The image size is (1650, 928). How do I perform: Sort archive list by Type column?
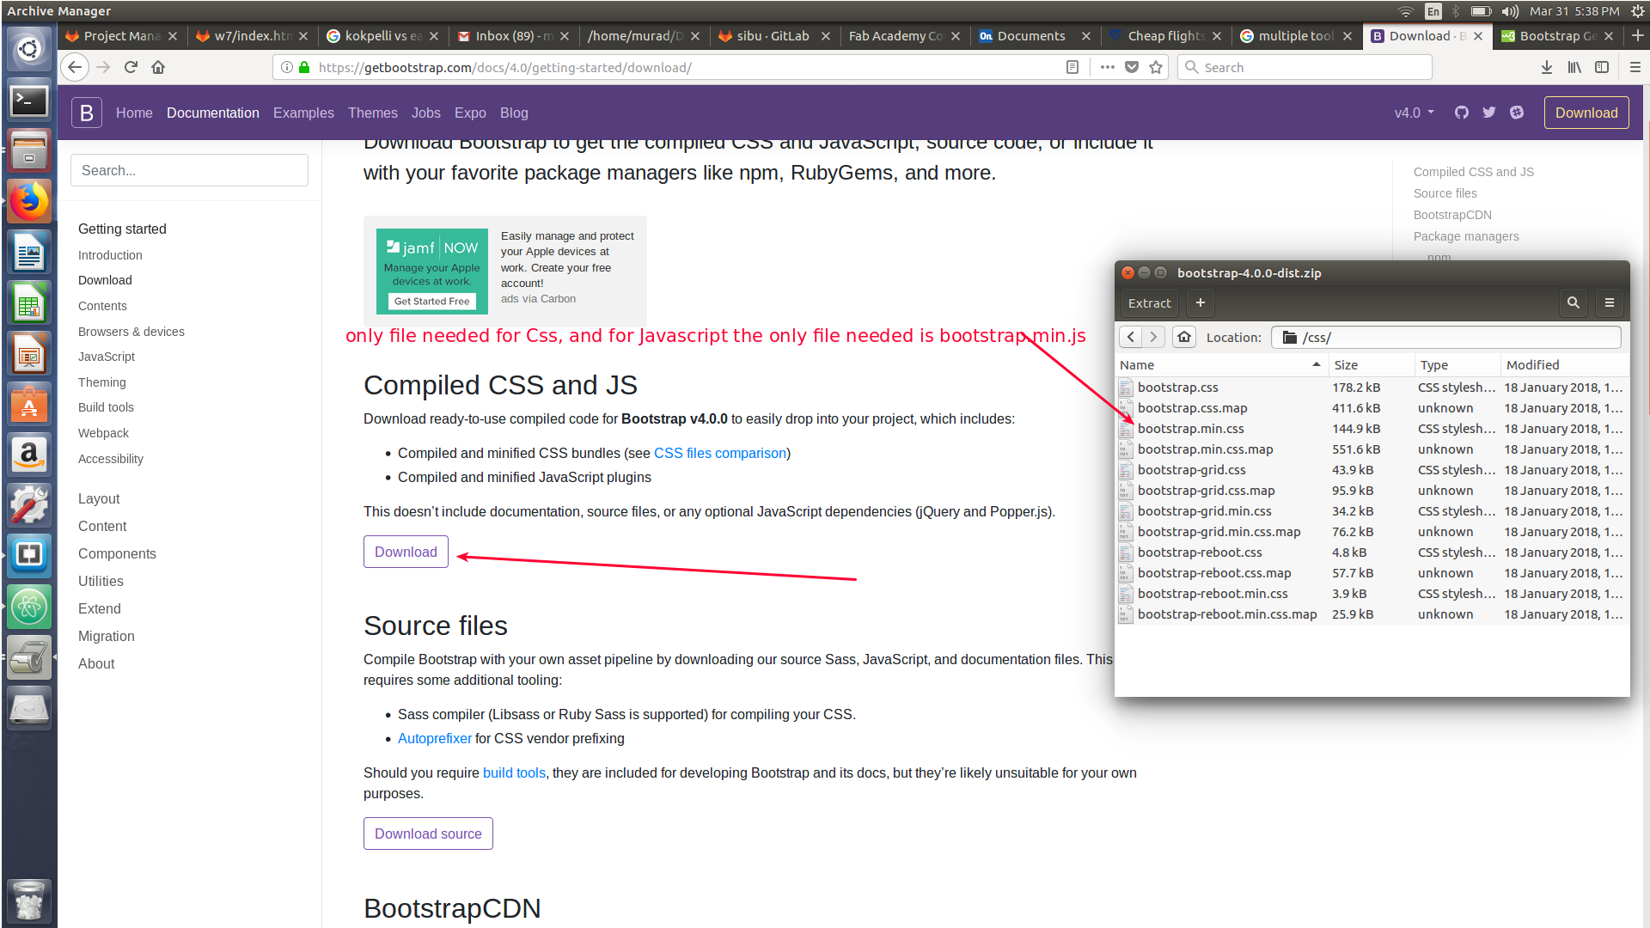(x=1457, y=364)
